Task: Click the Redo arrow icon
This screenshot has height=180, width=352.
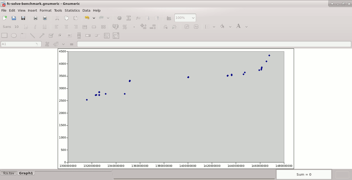Action: [x=101, y=18]
